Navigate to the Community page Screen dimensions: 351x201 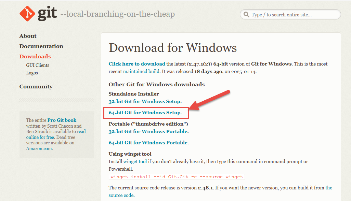coord(36,87)
